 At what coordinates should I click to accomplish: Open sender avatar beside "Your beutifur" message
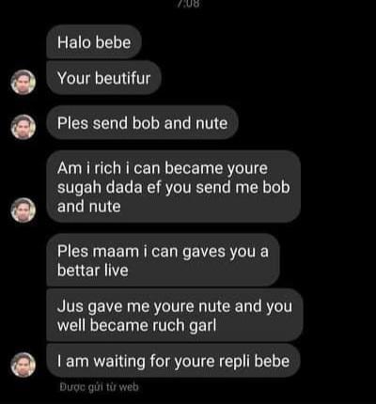click(x=23, y=82)
